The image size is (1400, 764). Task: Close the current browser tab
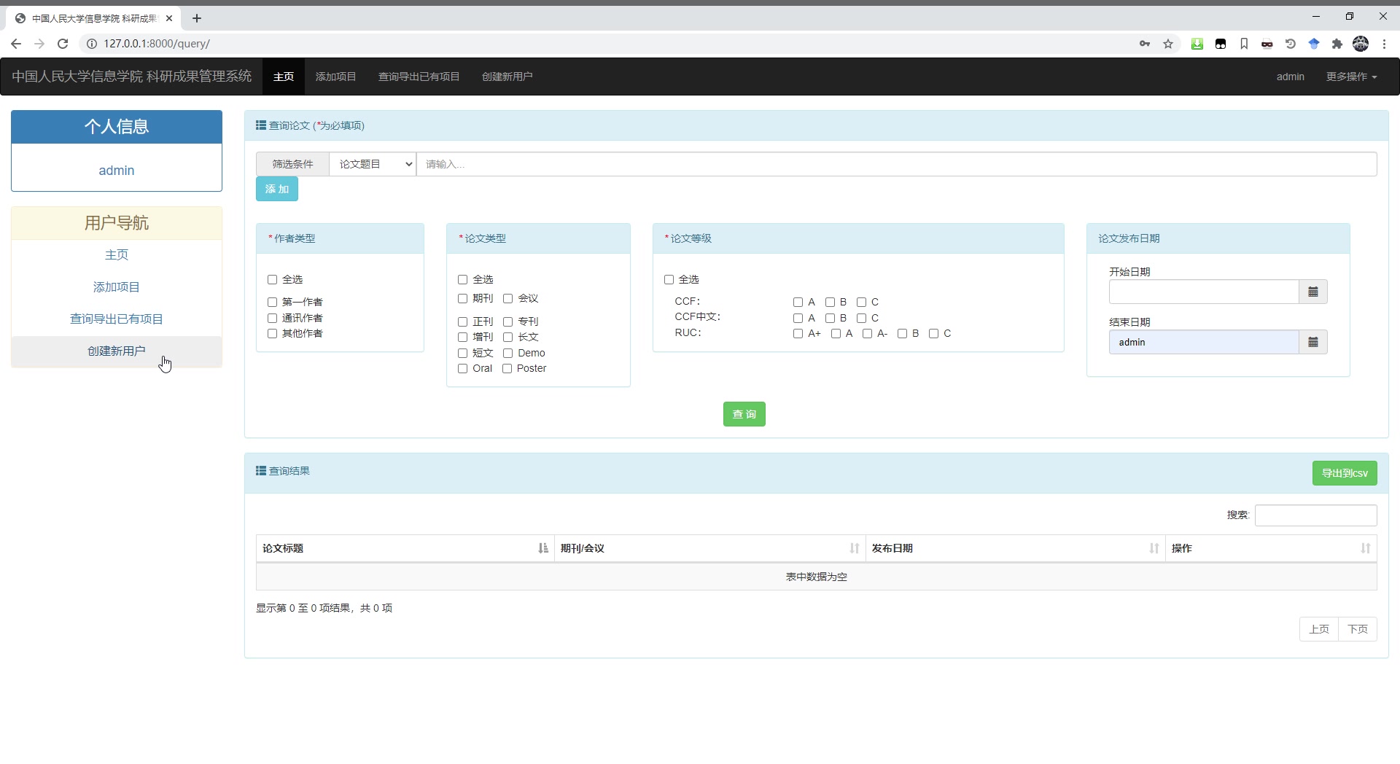click(x=169, y=18)
